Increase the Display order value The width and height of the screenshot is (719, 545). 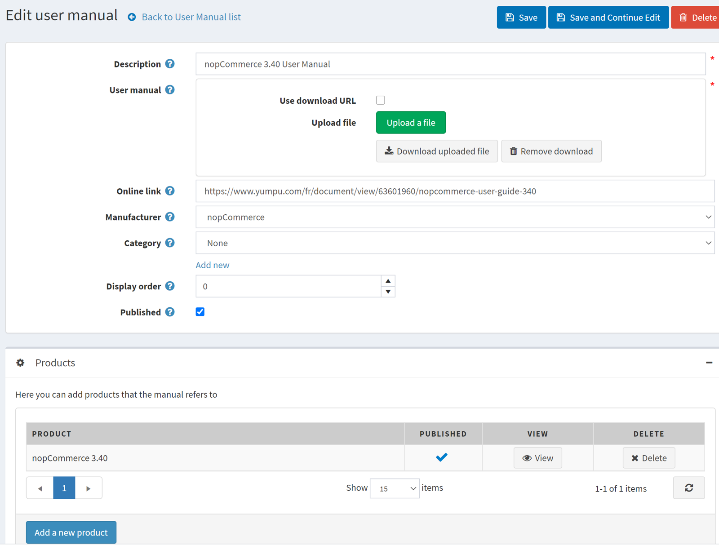(x=388, y=281)
